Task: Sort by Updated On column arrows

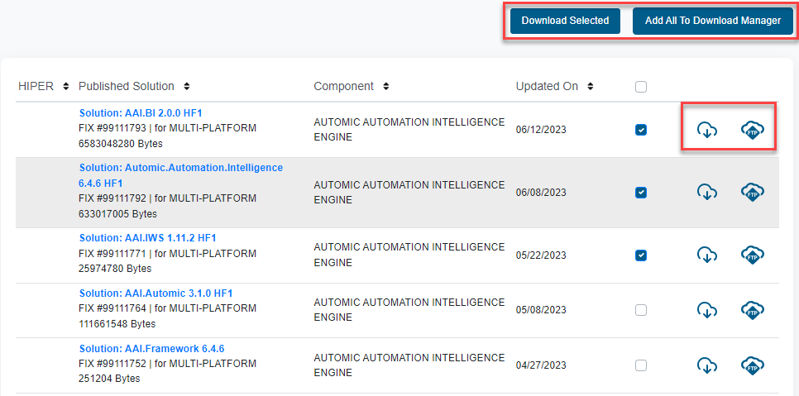Action: 591,87
